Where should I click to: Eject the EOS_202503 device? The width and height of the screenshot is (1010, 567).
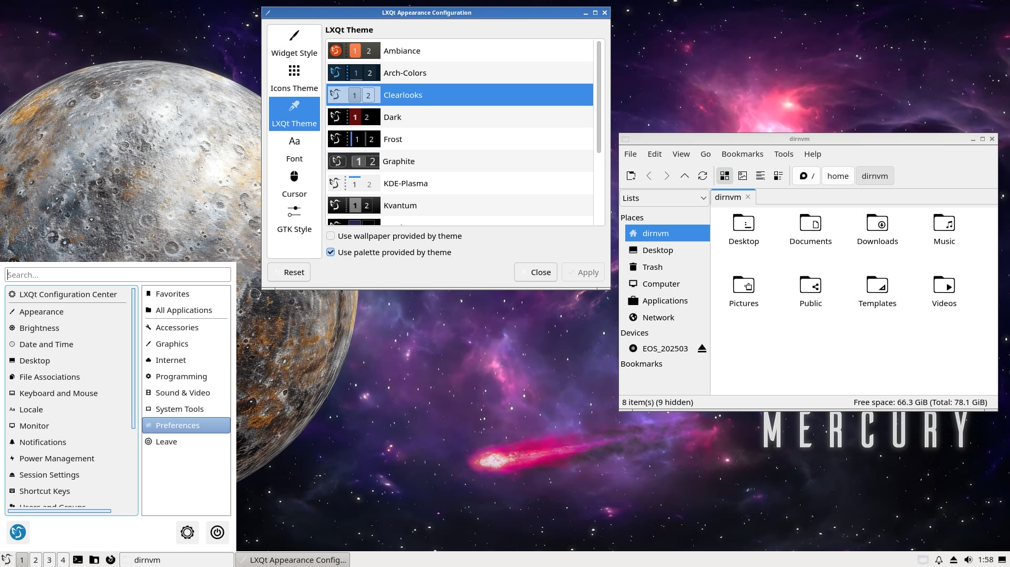click(x=702, y=348)
